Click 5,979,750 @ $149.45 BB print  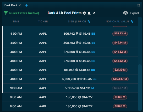[x=79, y=79]
